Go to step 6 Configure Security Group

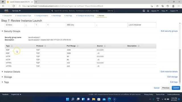tap(85, 16)
